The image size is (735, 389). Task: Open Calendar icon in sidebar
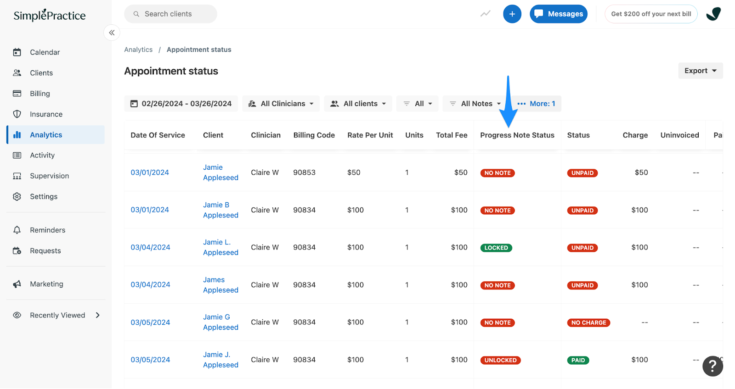click(17, 52)
